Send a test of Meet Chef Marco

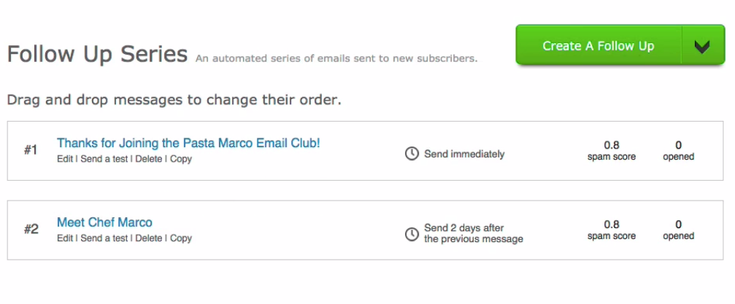[104, 238]
